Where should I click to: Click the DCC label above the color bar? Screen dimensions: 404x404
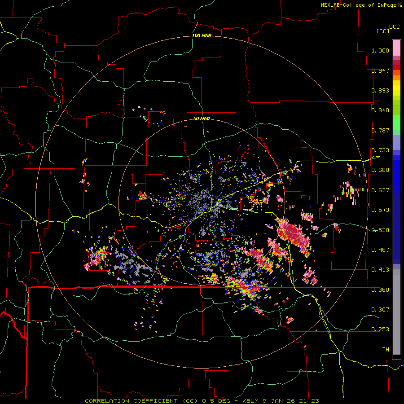click(x=395, y=27)
